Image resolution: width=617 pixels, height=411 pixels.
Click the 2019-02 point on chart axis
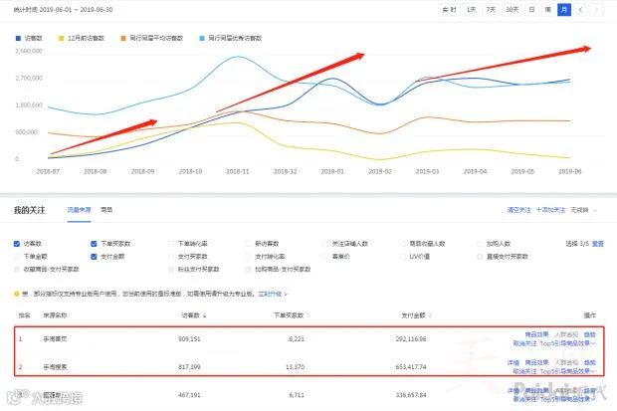(x=380, y=171)
